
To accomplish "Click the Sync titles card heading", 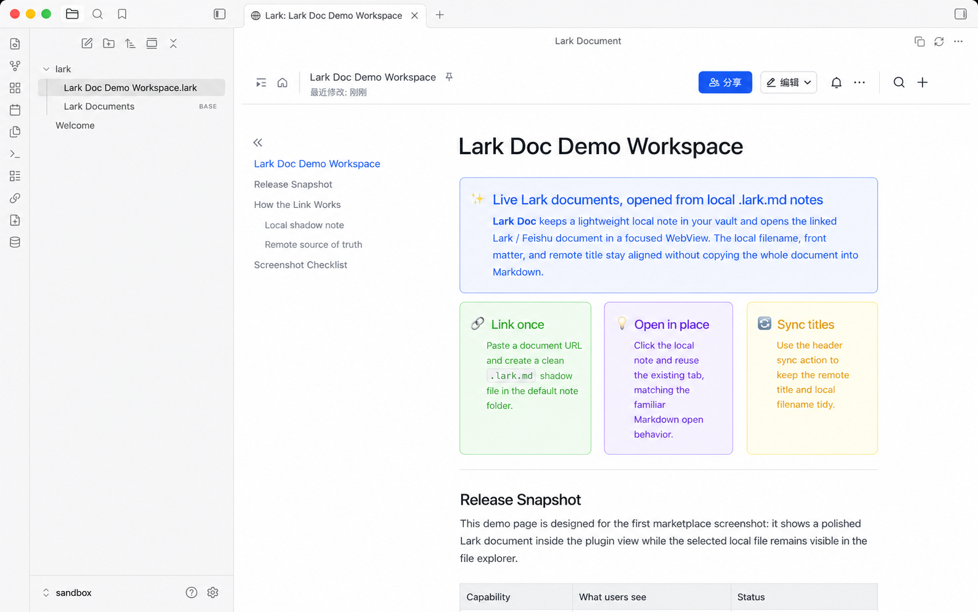I will pyautogui.click(x=805, y=325).
